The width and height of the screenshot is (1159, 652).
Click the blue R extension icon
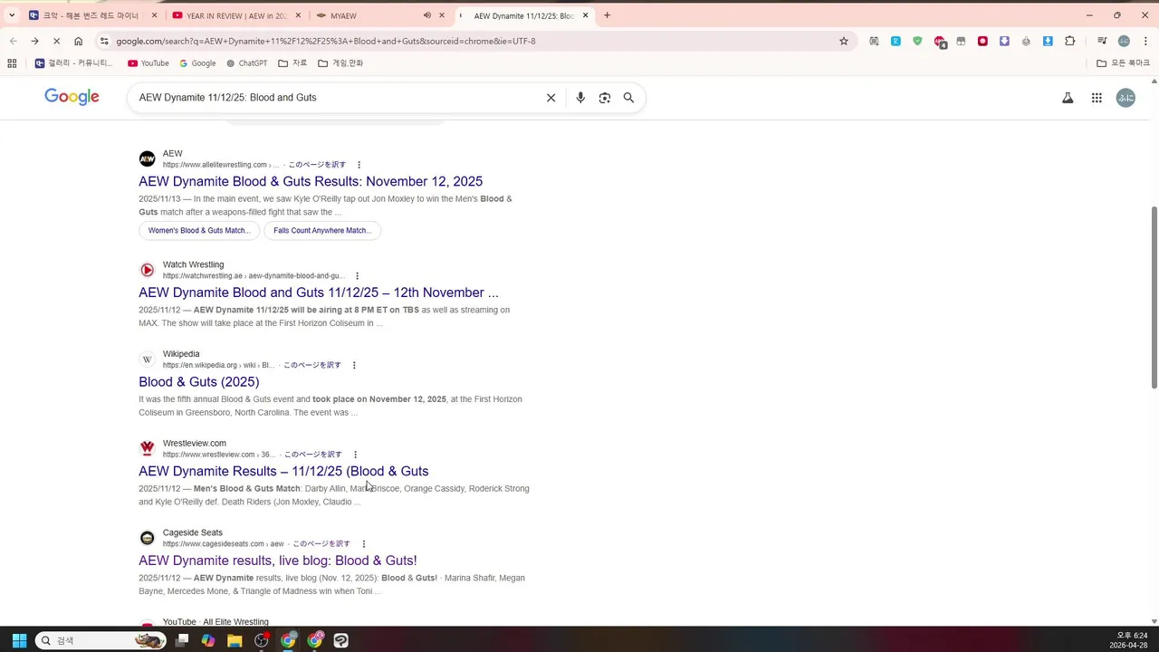(896, 41)
